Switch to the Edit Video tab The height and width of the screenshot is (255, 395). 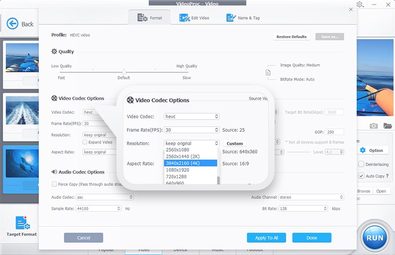[x=194, y=18]
